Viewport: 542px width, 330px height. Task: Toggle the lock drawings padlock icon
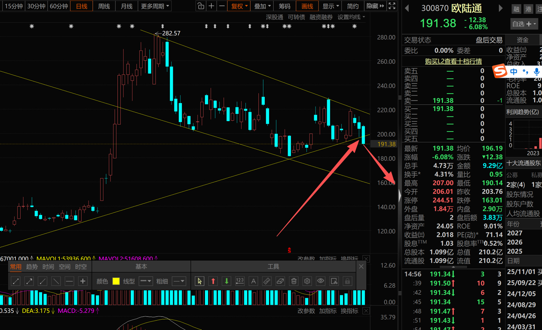tap(347, 281)
